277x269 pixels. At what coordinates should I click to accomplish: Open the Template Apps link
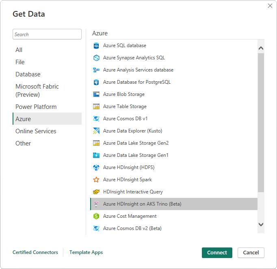click(x=86, y=252)
